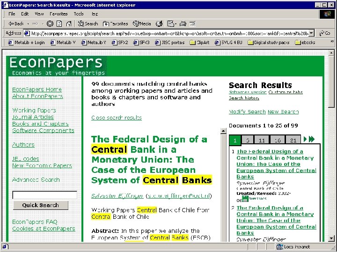Open the EconPapers FAQ link
Viewport: 337px width, 253px height.
click(x=35, y=222)
